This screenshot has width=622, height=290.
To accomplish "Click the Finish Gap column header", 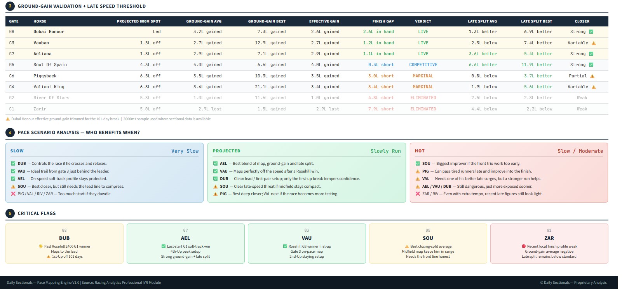I will coord(383,21).
